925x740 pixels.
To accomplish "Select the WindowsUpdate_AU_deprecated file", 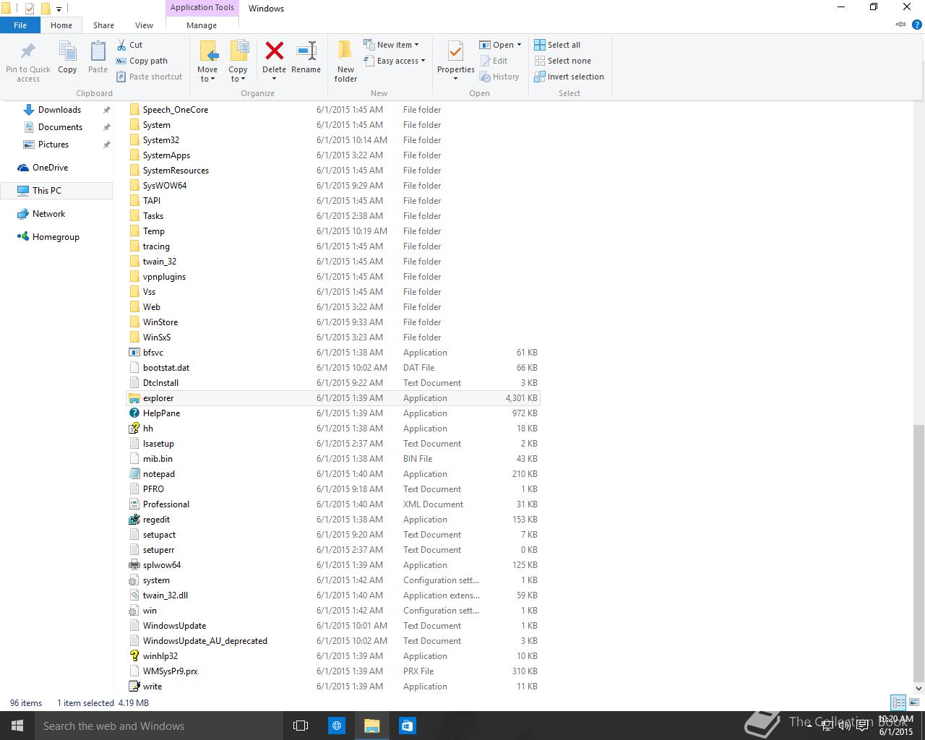I will 332,641.
